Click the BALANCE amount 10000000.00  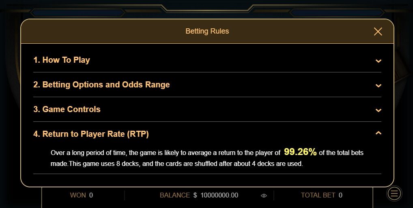[x=219, y=195]
